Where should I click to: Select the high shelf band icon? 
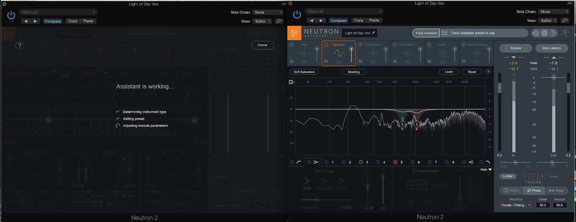[471, 162]
